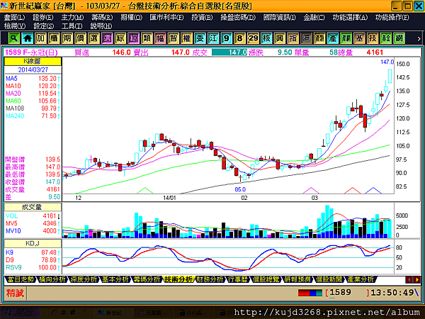Switch to 財務分析 tab
425x319 pixels.
point(210,279)
